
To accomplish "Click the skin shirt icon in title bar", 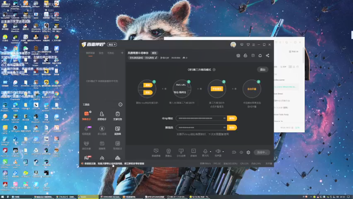I will pyautogui.click(x=248, y=45).
